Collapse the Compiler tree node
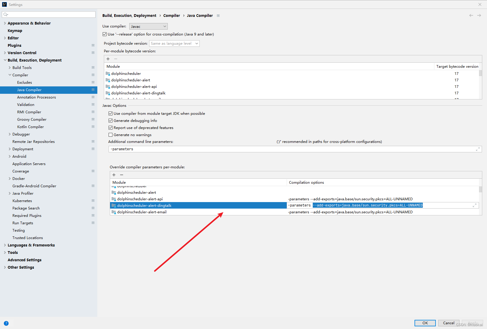 click(10, 75)
